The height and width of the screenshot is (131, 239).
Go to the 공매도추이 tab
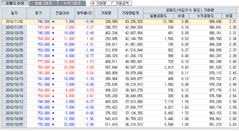click(15, 3)
